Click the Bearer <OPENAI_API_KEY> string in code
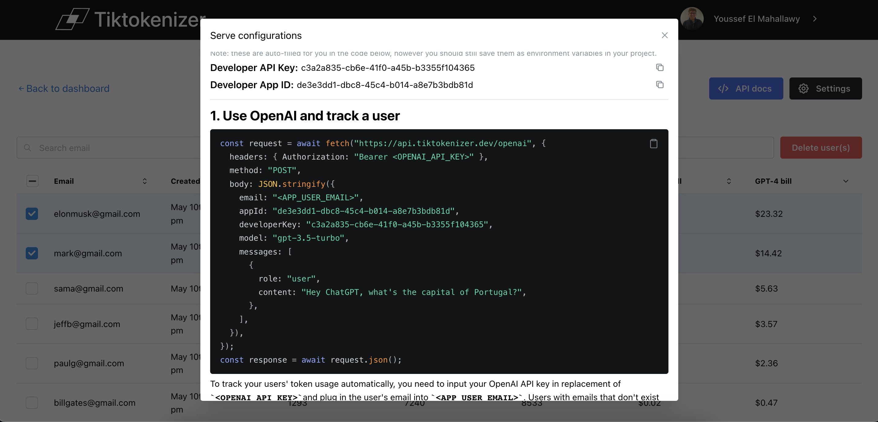Screen dimensions: 878x422 click(414, 157)
